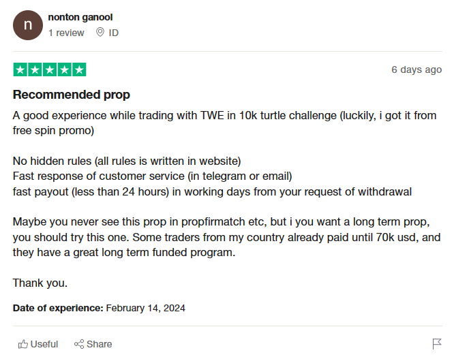
Task: Click the brown "n" avatar circle
Action: tap(28, 25)
